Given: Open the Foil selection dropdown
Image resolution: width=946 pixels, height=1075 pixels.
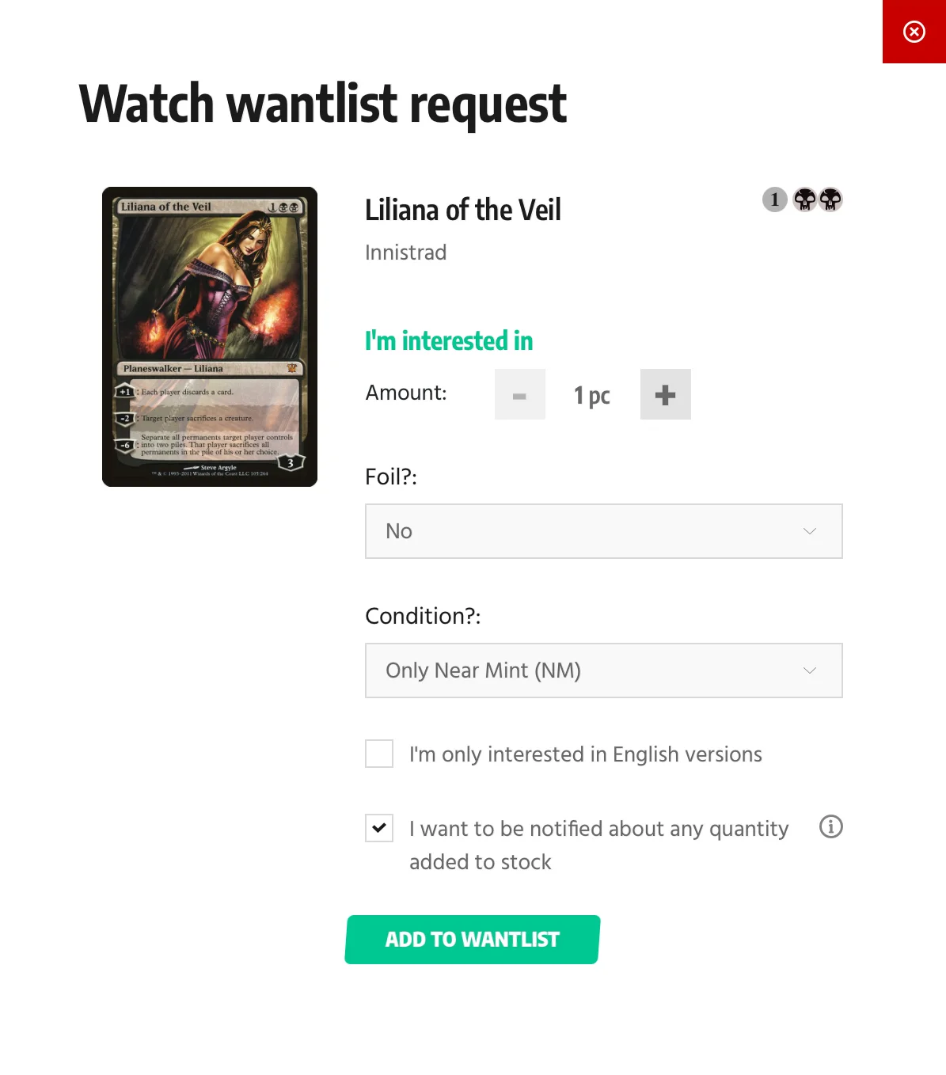Looking at the screenshot, I should point(604,531).
